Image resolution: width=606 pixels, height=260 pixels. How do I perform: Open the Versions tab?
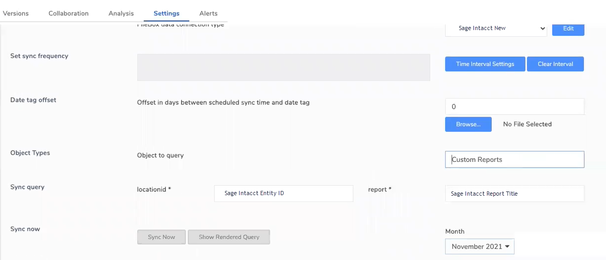(x=15, y=13)
